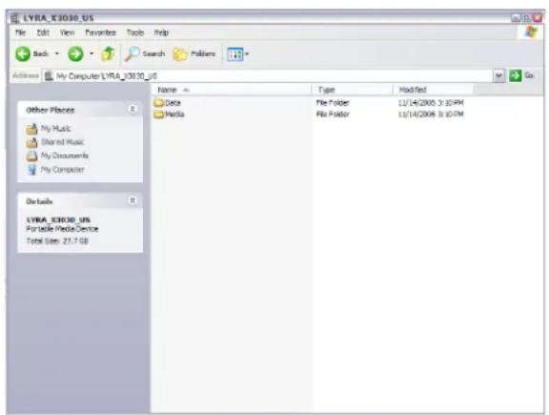
Task: Open the Edit menu
Action: pyautogui.click(x=43, y=32)
